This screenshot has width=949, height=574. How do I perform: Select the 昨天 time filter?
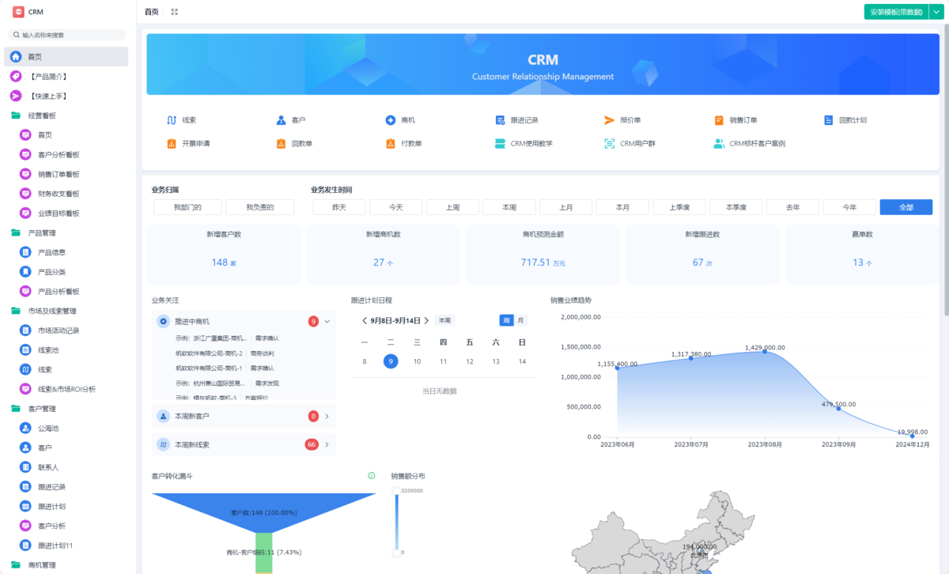pyautogui.click(x=339, y=207)
